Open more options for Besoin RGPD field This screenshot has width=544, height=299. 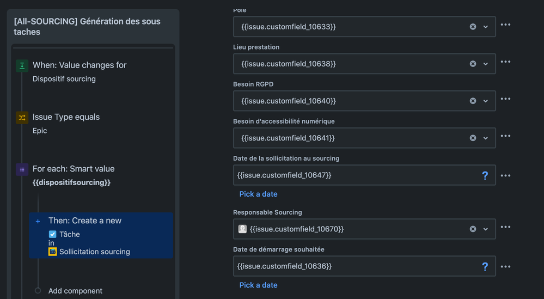coord(505,99)
